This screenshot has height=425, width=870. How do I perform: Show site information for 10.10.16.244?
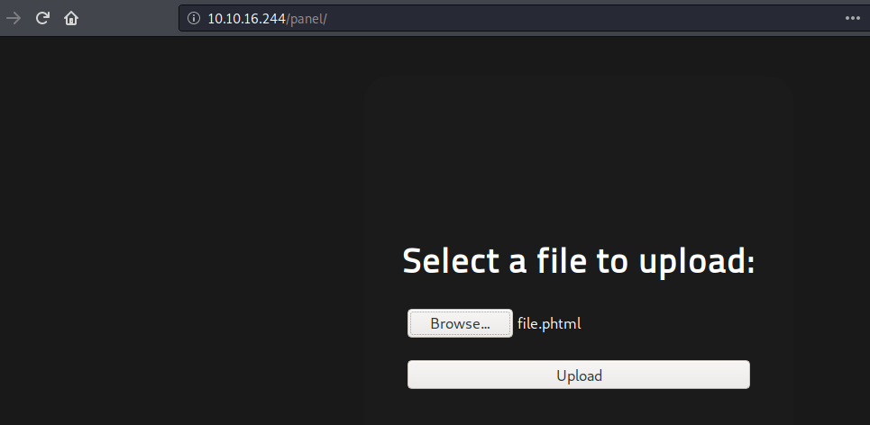193,18
